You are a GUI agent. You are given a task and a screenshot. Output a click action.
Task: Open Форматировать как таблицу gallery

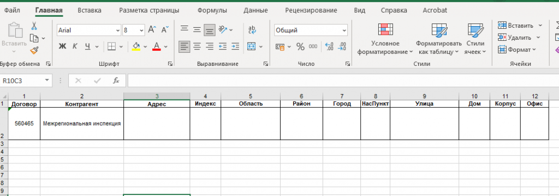click(x=438, y=39)
